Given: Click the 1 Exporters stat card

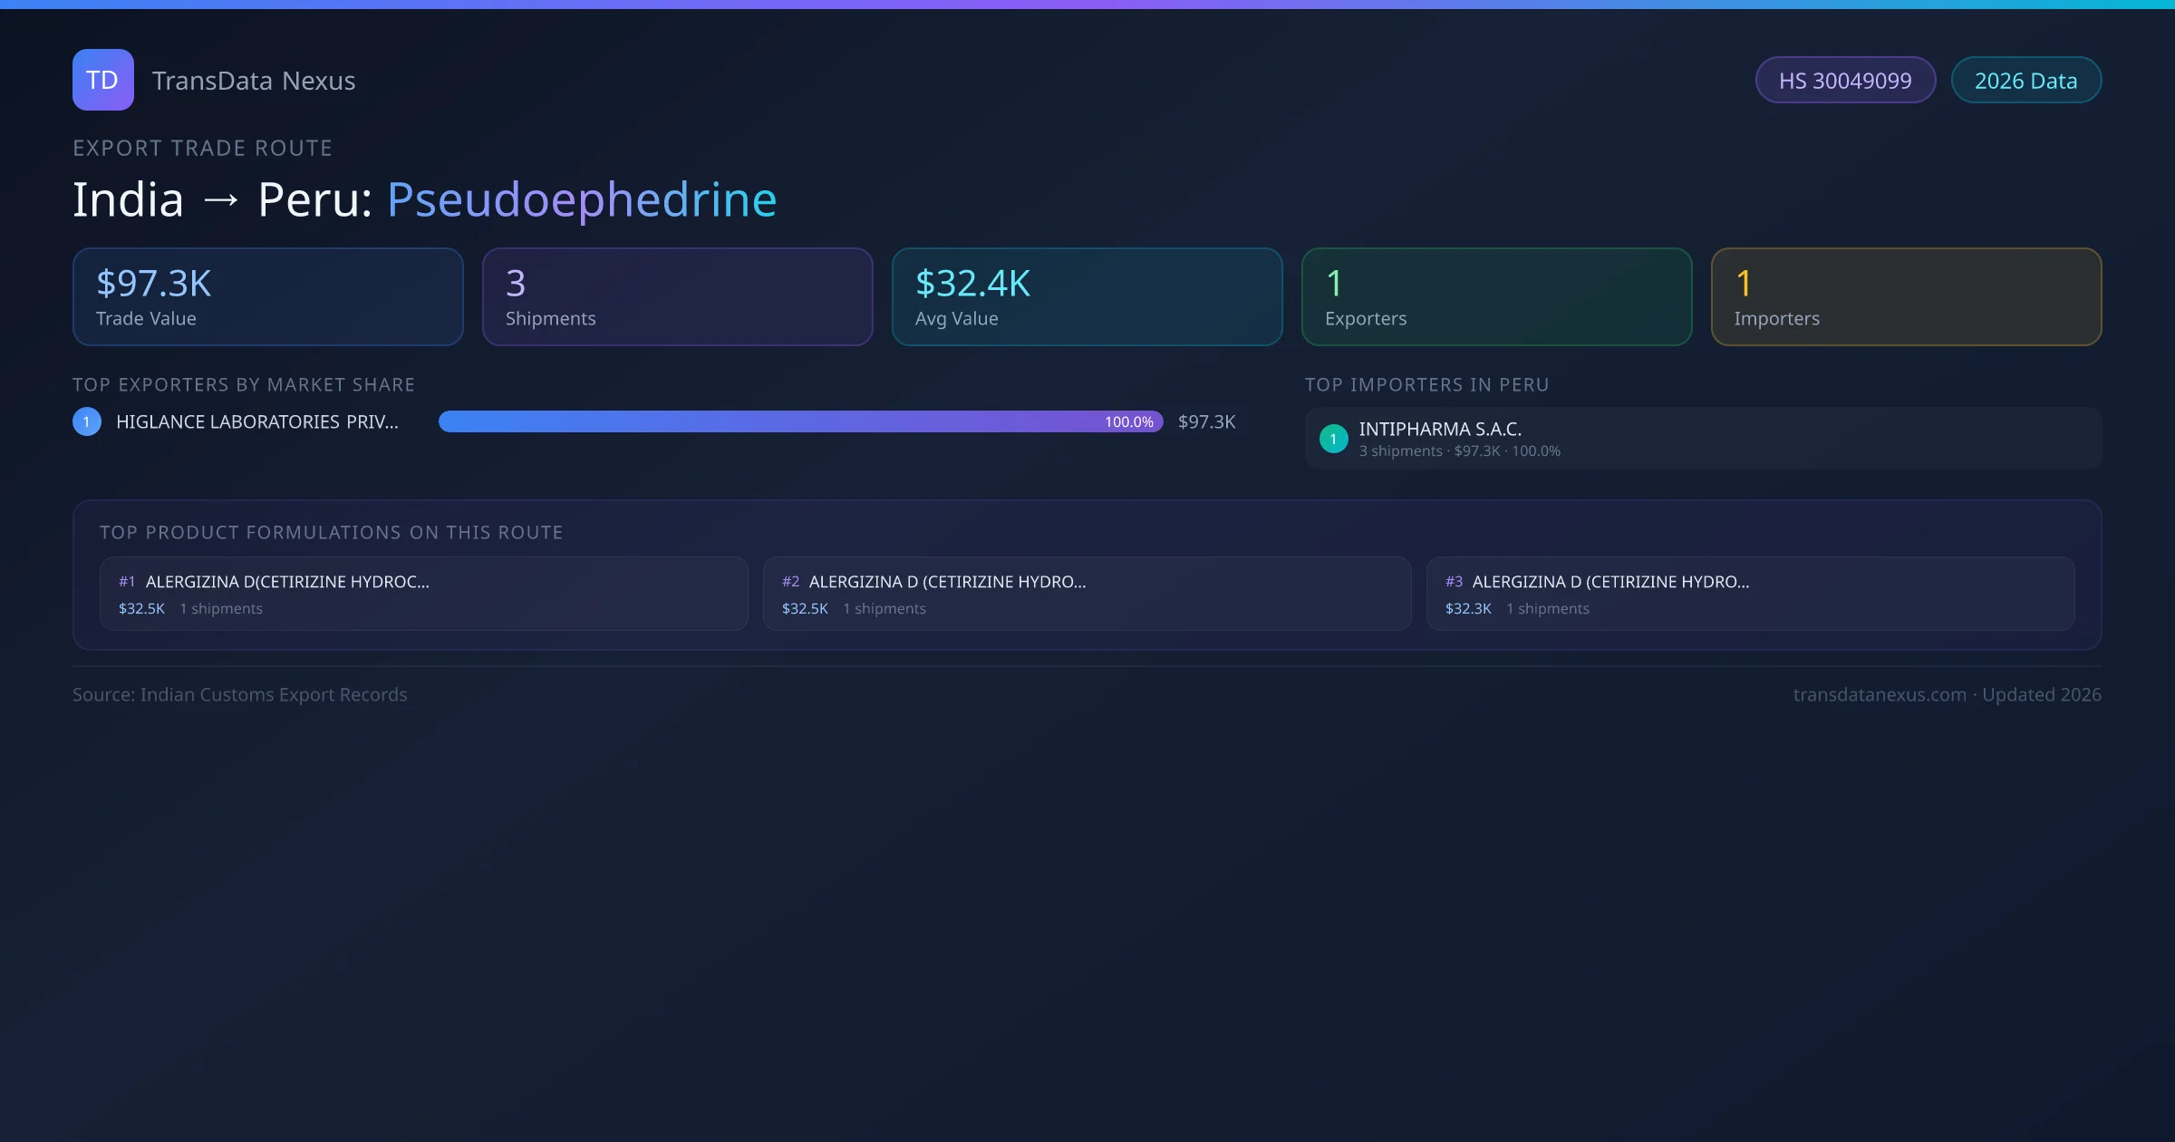Looking at the screenshot, I should pyautogui.click(x=1496, y=297).
